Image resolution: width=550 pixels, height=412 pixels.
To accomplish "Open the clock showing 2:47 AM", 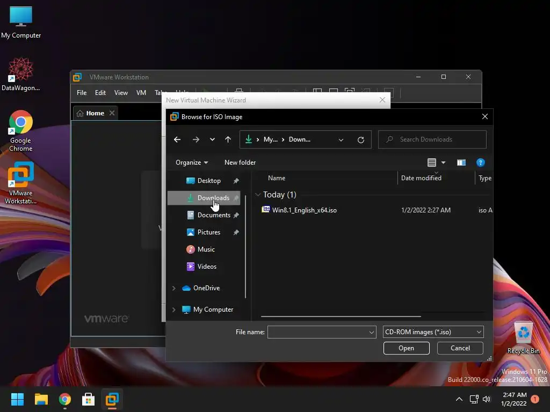I will point(514,399).
